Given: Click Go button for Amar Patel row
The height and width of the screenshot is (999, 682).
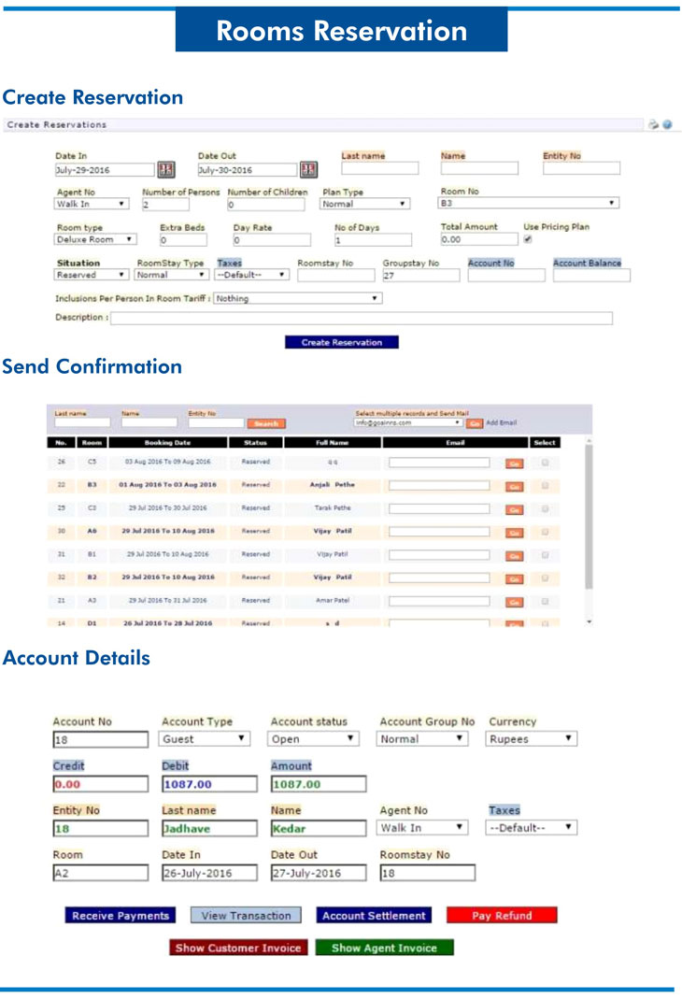Looking at the screenshot, I should point(515,602).
